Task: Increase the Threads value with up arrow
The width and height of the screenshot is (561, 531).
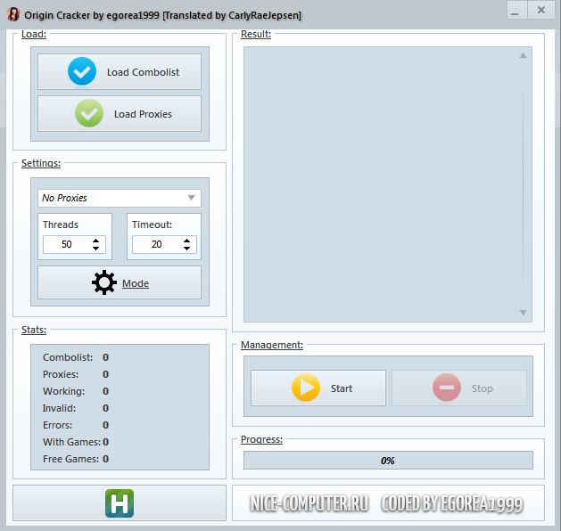Action: point(96,241)
